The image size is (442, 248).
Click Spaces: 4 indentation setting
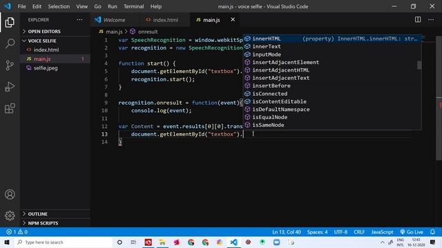coord(318,232)
